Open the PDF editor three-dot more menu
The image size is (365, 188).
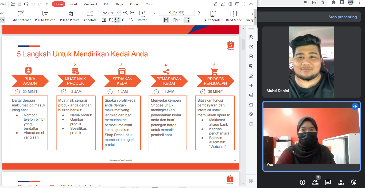[x=244, y=4]
